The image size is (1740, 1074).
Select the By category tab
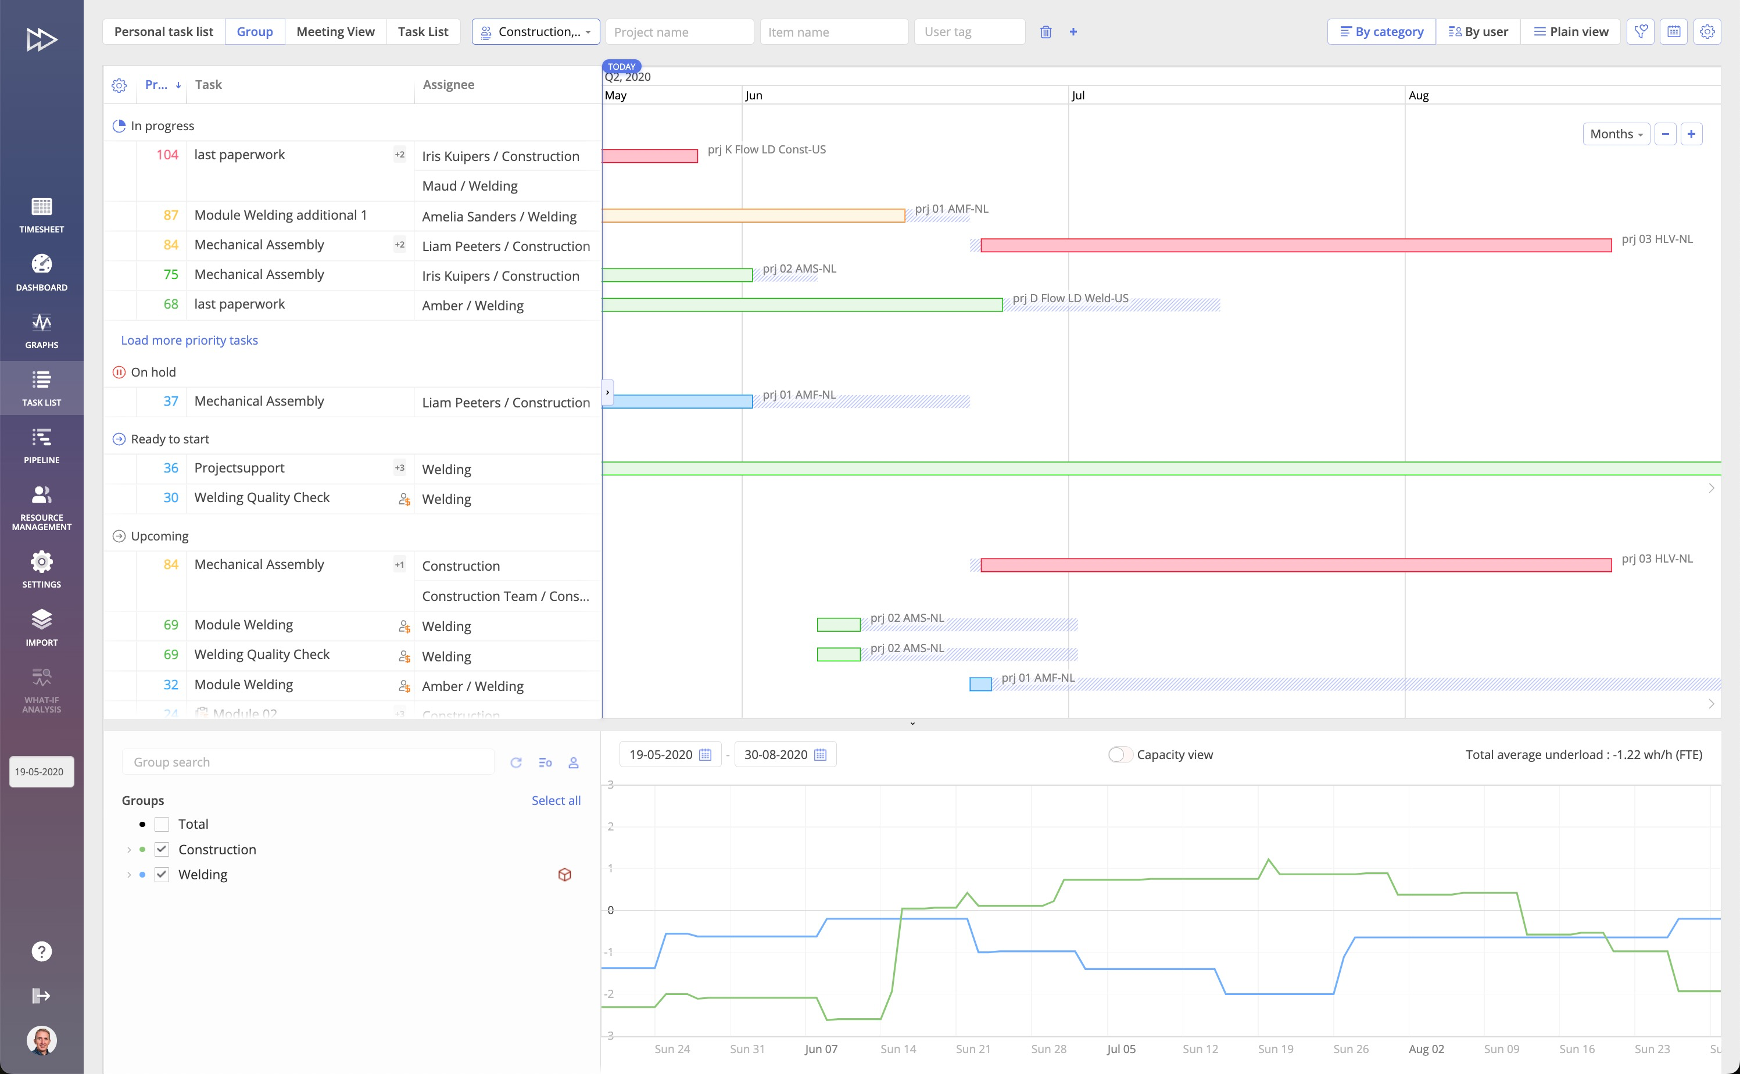[x=1383, y=31]
